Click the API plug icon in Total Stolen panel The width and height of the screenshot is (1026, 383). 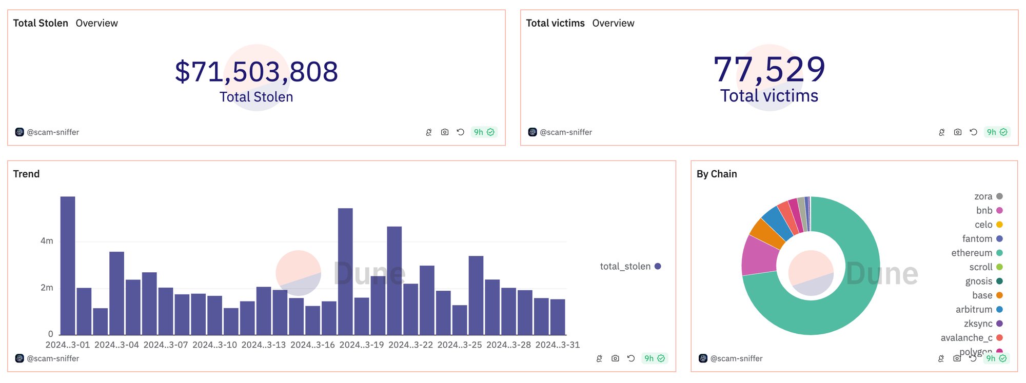(x=429, y=132)
